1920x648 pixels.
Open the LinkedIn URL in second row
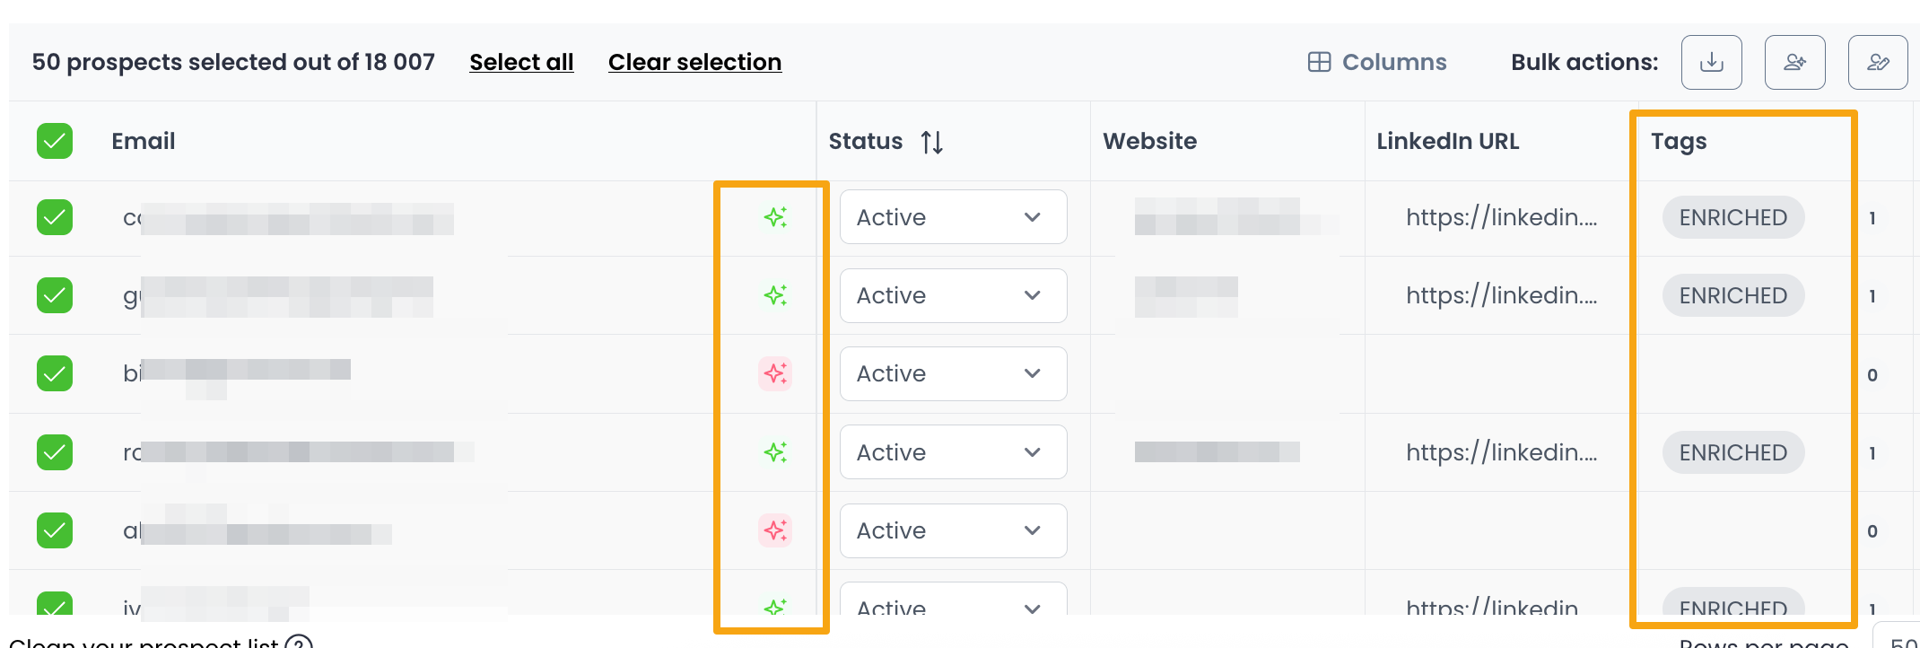tap(1501, 295)
